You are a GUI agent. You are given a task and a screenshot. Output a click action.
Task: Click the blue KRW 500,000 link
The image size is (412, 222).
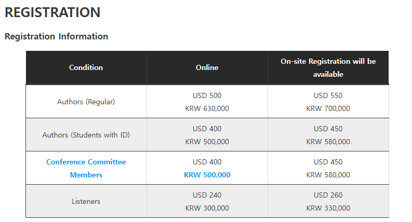[x=207, y=175]
